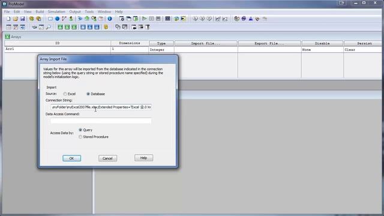Click the Help button in the dialog

(143, 158)
